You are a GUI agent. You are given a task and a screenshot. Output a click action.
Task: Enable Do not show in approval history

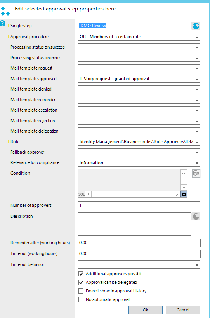[x=81, y=291]
